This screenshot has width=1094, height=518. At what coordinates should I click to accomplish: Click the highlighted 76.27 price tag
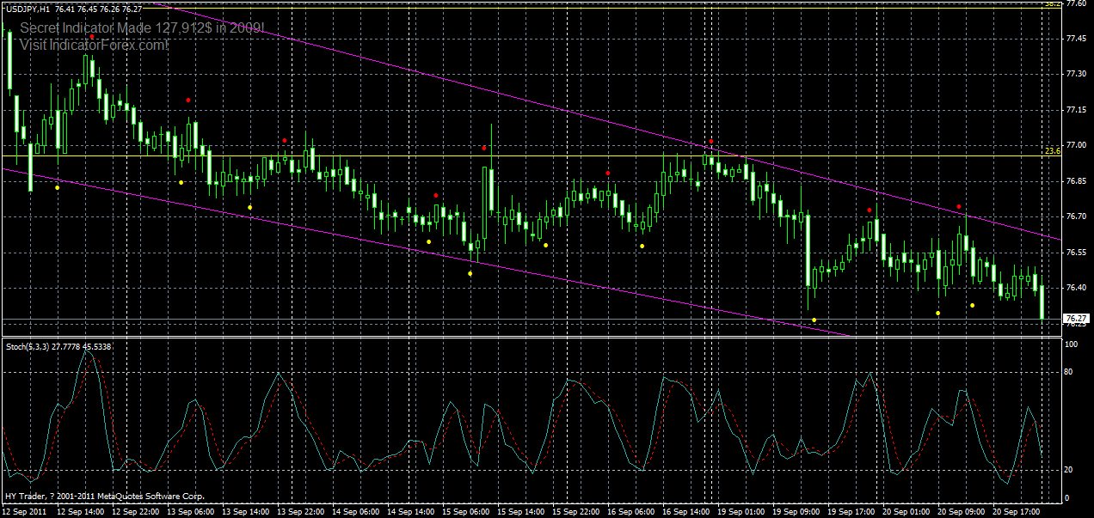(1075, 317)
